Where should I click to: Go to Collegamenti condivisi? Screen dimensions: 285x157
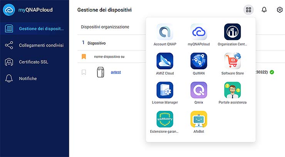point(35,45)
